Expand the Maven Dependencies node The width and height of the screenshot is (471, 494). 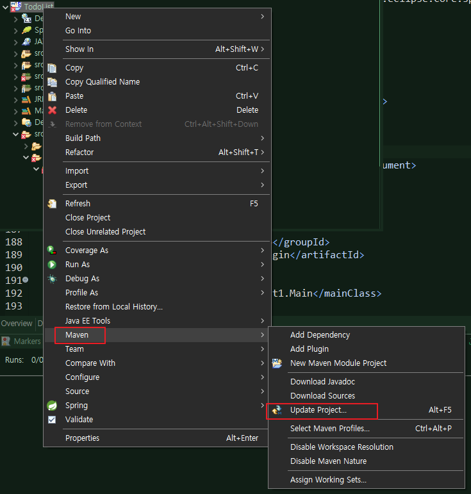pyautogui.click(x=16, y=111)
